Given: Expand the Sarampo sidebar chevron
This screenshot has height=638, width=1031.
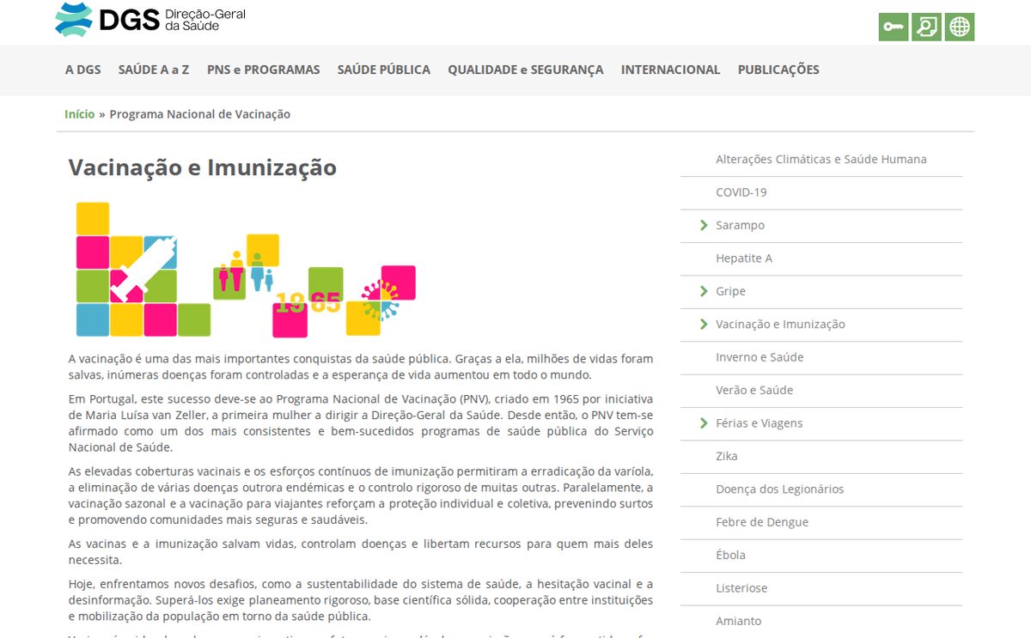Looking at the screenshot, I should (705, 225).
